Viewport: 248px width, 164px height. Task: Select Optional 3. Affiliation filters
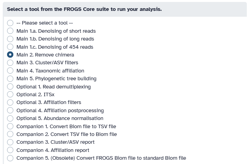point(10,102)
